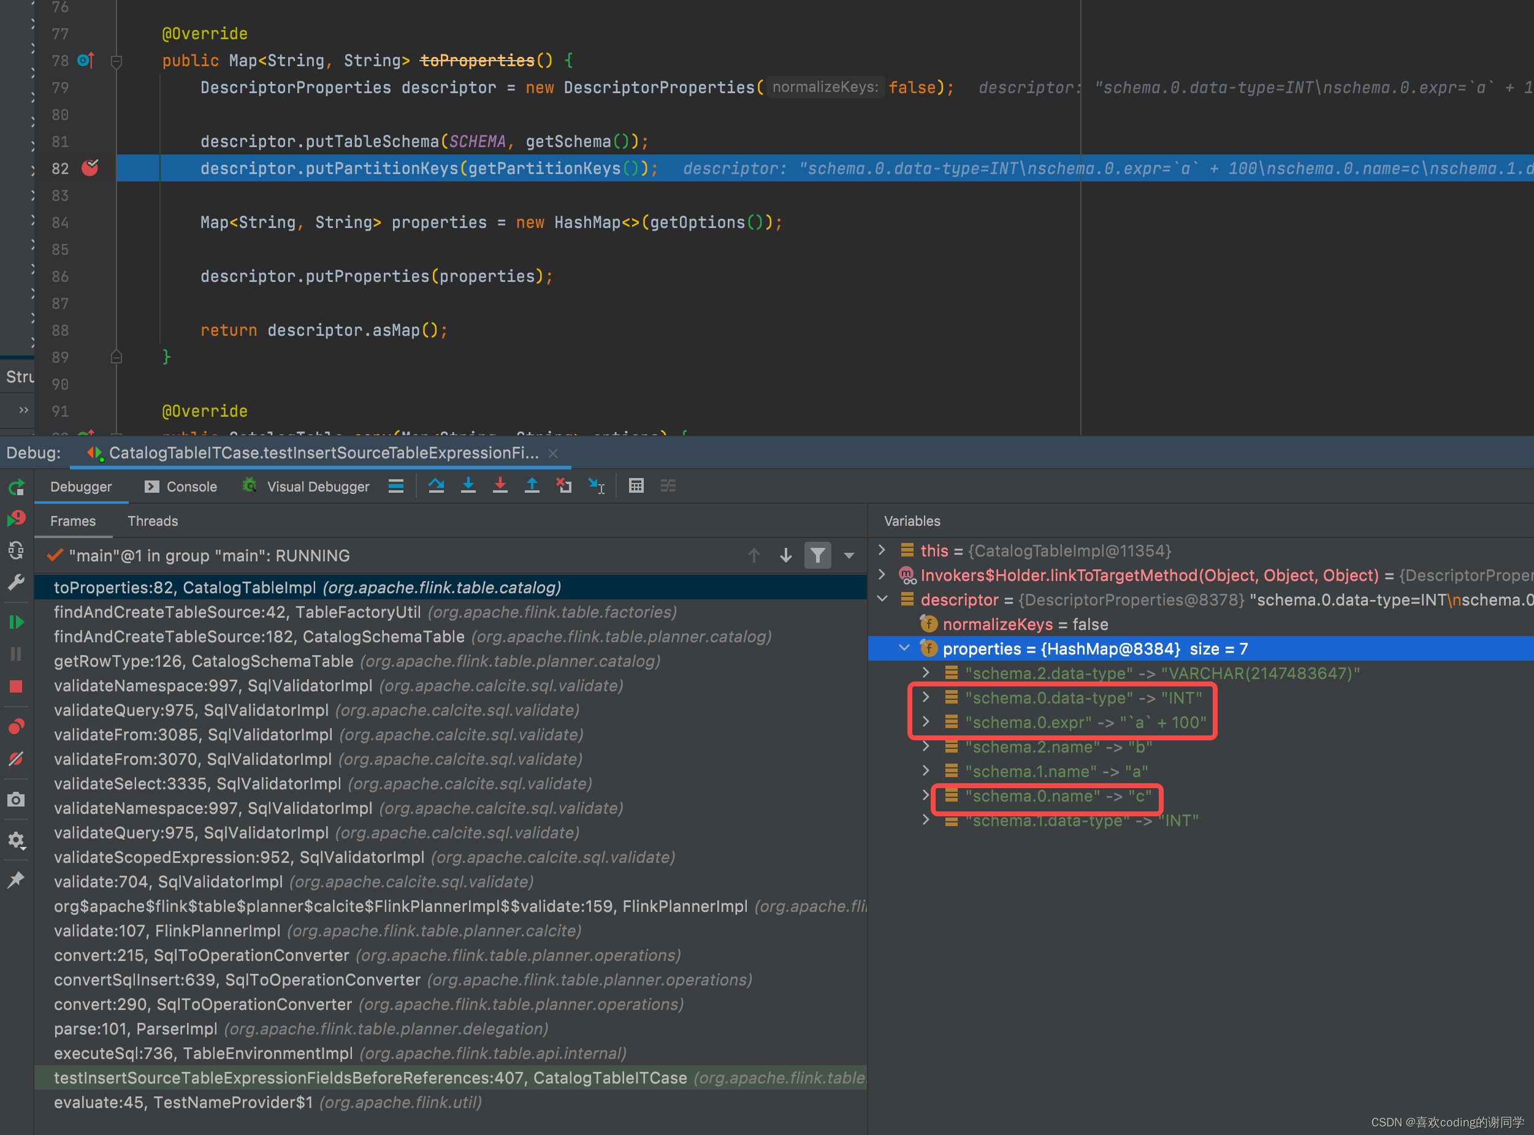The height and width of the screenshot is (1135, 1534).
Task: Toggle the line 82 breakpoint
Action: (90, 168)
